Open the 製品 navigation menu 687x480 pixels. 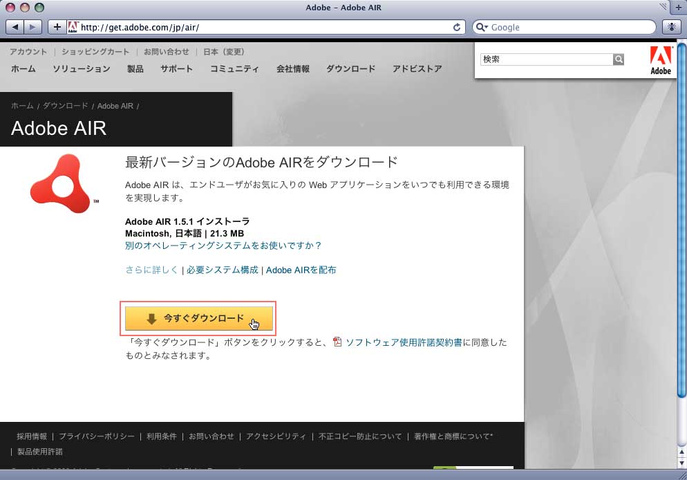click(135, 68)
